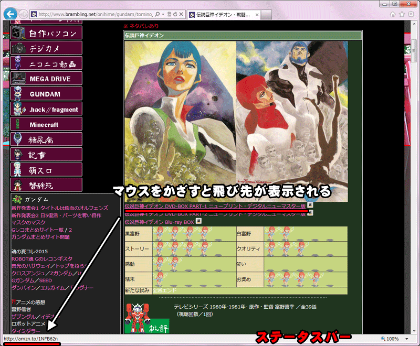The height and width of the screenshot is (346, 420).
Task: Open the 全滅エンド link
Action: pos(164,290)
